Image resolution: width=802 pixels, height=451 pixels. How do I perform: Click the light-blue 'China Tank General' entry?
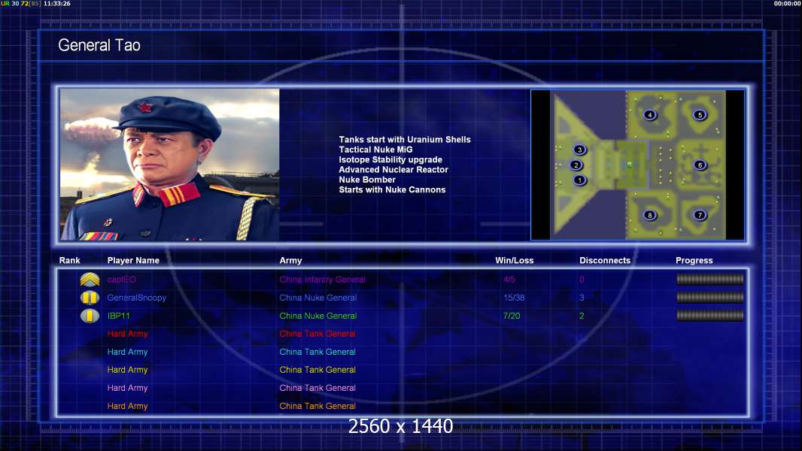click(317, 352)
